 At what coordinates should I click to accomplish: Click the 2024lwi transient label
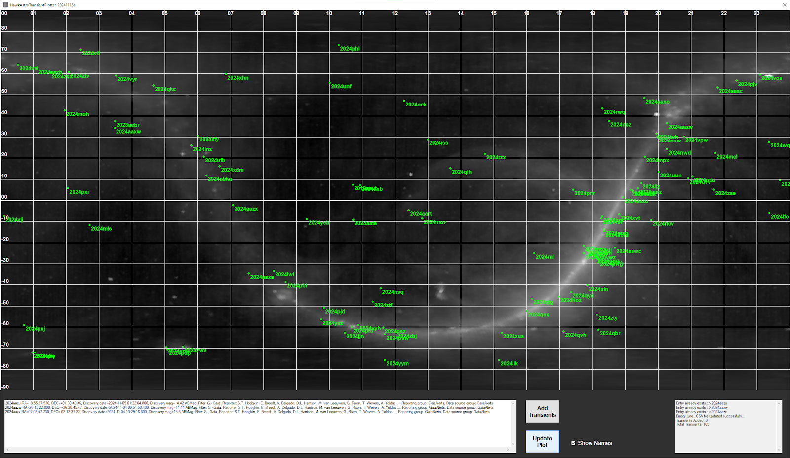pyautogui.click(x=285, y=275)
